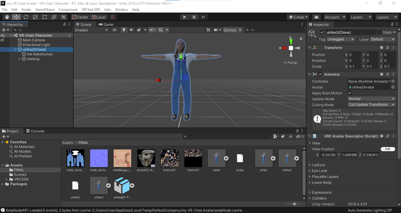Click the Pause button
The width and height of the screenshot is (401, 213).
[194, 17]
